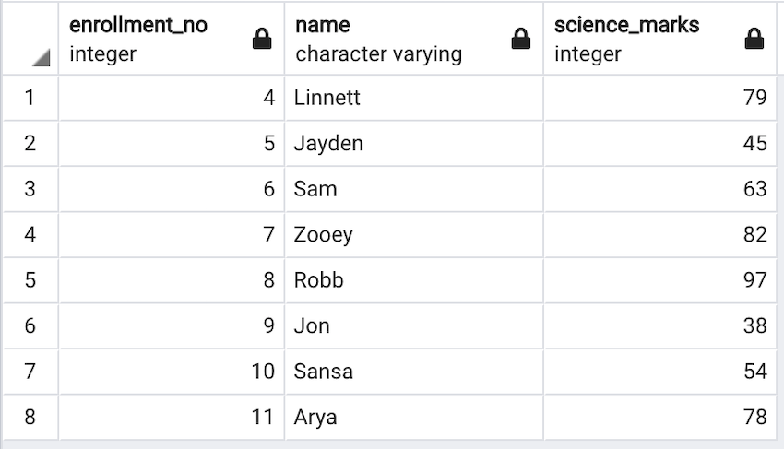Image resolution: width=784 pixels, height=449 pixels.
Task: Click the lock icon on enrollment_no column
Action: click(262, 39)
